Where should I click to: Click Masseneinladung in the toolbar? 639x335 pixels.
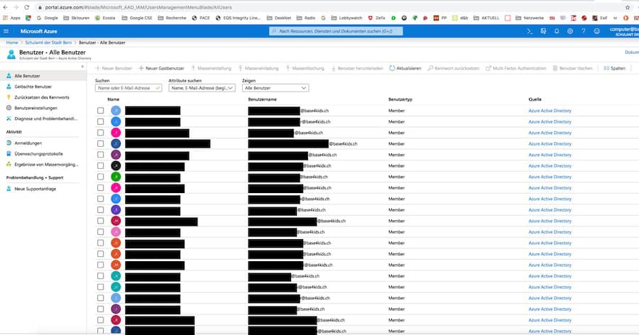coord(258,68)
